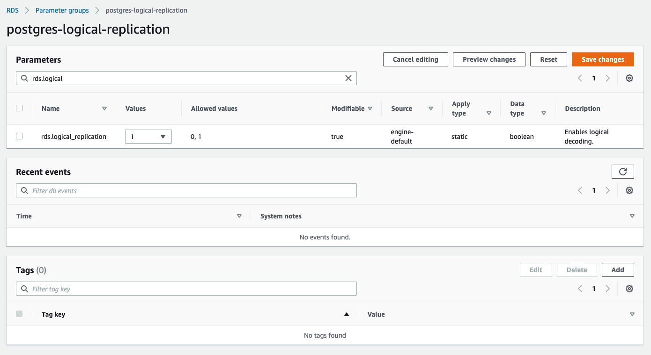651x355 pixels.
Task: Open Tags table settings gear
Action: coord(629,289)
